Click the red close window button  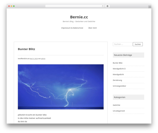pyautogui.click(x=9, y=6)
